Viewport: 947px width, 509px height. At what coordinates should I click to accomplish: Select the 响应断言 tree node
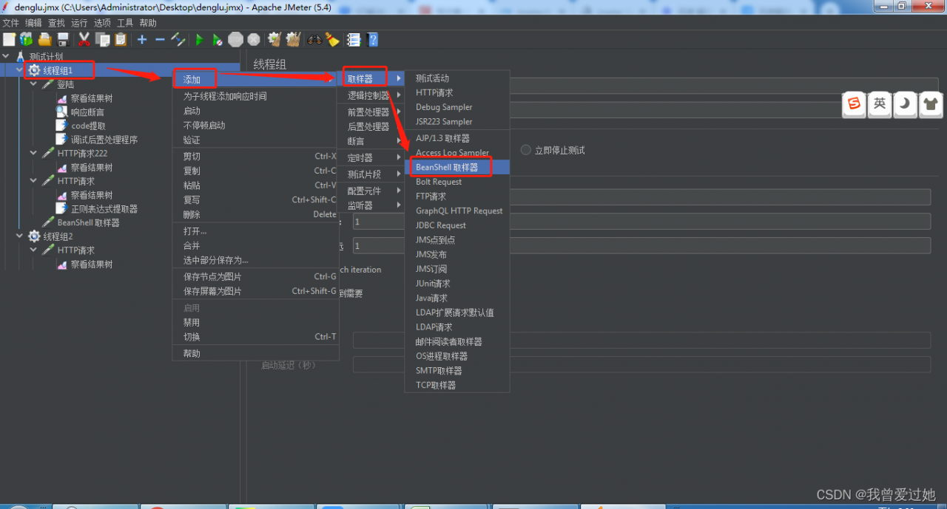tap(87, 112)
